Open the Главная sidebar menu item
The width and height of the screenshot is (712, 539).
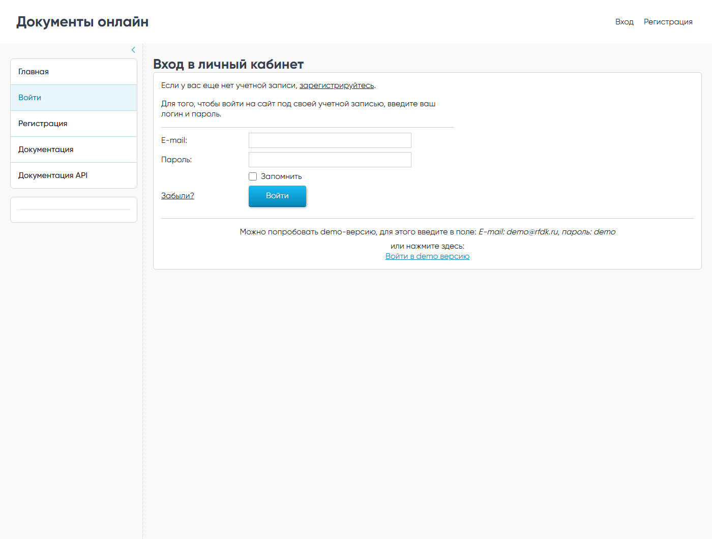point(74,72)
